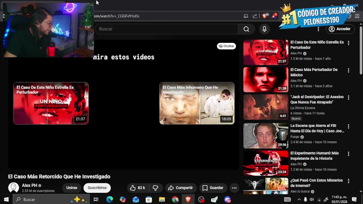Open Windows Start menu
Viewport: 363px width, 204px height.
coord(6,199)
